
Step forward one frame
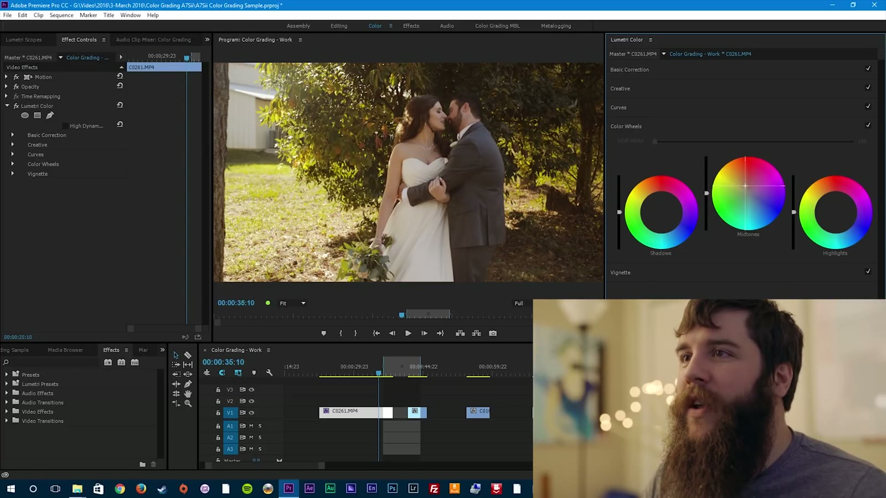point(424,333)
